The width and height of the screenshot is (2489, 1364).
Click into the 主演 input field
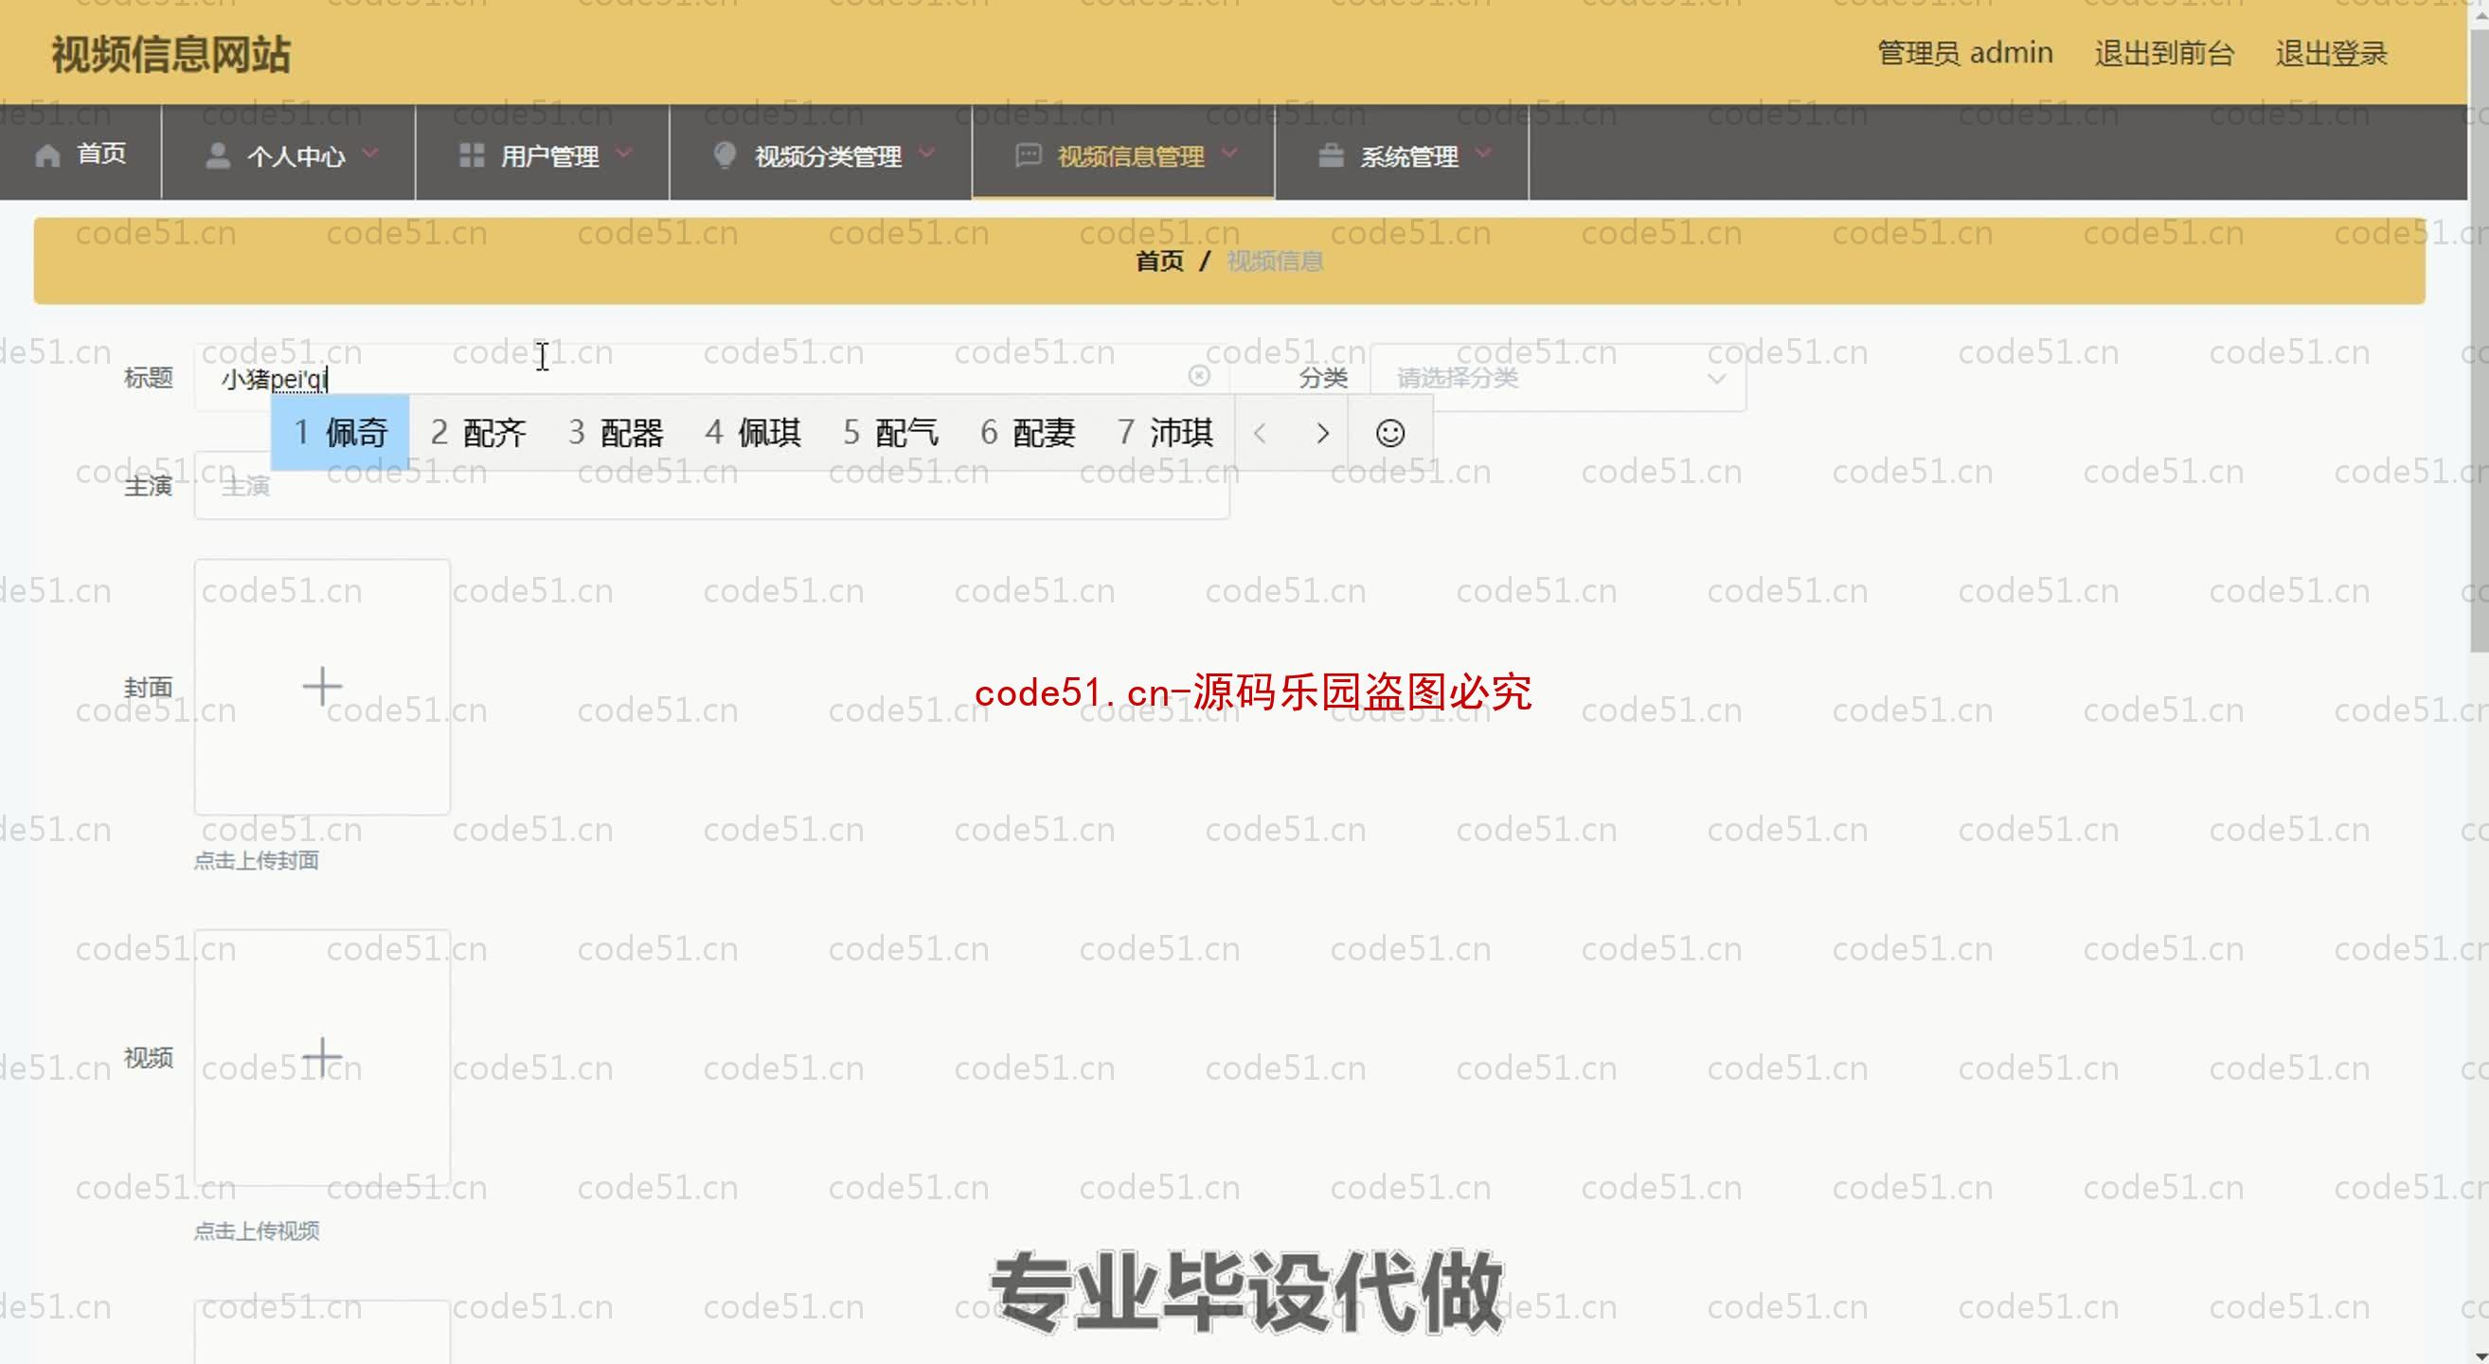tap(712, 486)
